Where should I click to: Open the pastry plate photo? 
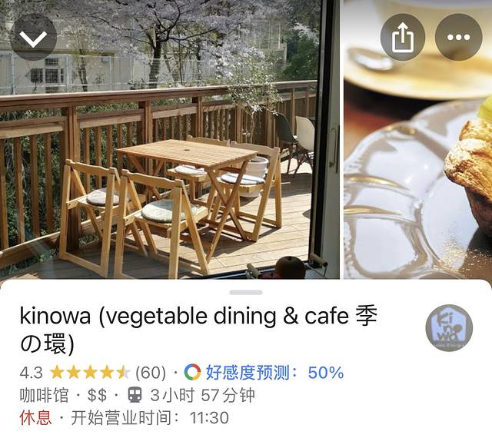(x=418, y=139)
